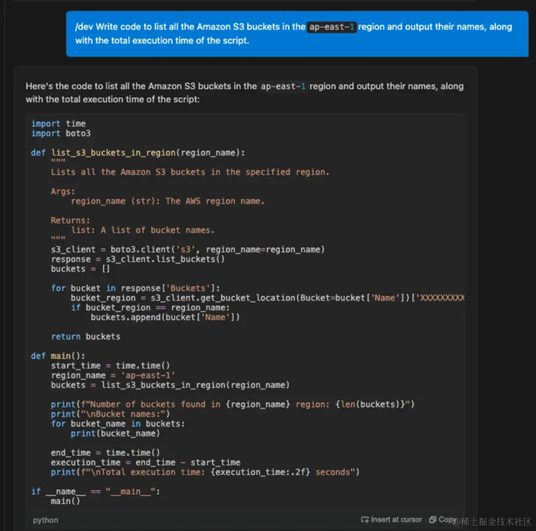Click the python language label
Viewport: 536px width, 531px height.
[46, 520]
